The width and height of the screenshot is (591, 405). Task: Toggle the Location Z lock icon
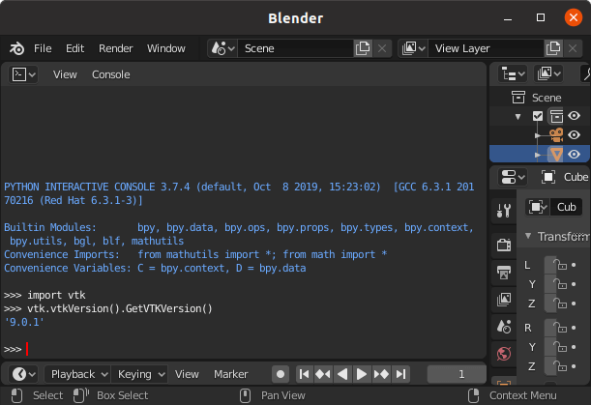click(x=560, y=303)
